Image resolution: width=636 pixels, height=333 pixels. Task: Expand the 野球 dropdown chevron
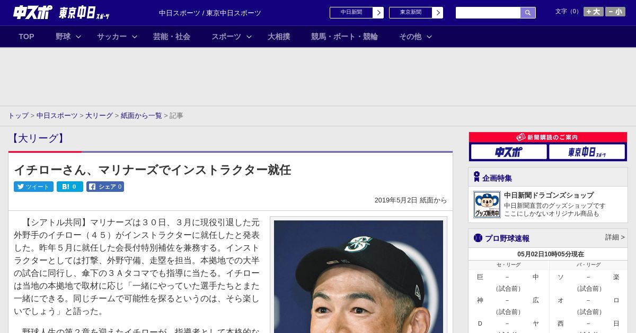point(78,36)
